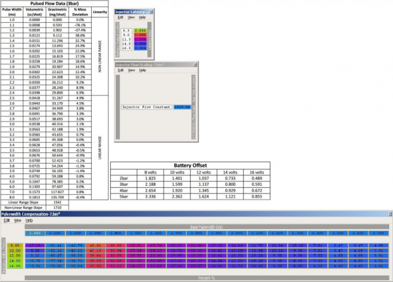Open Edit menu in Pulsewidth Compensation window
Image resolution: width=393 pixels, height=282 pixels.
point(7,221)
